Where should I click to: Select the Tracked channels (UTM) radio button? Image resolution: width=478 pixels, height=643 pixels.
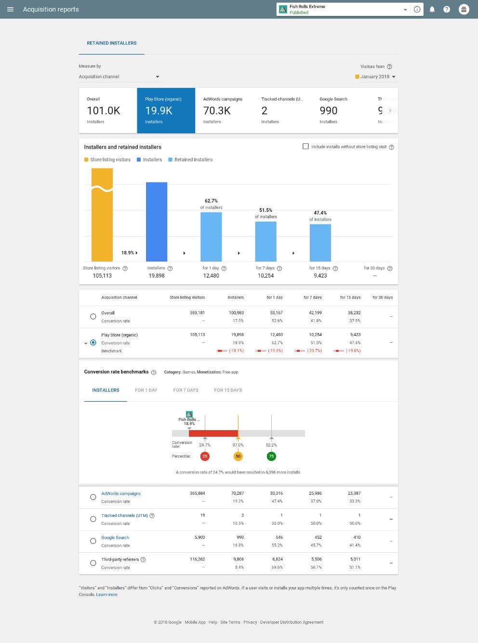(93, 519)
